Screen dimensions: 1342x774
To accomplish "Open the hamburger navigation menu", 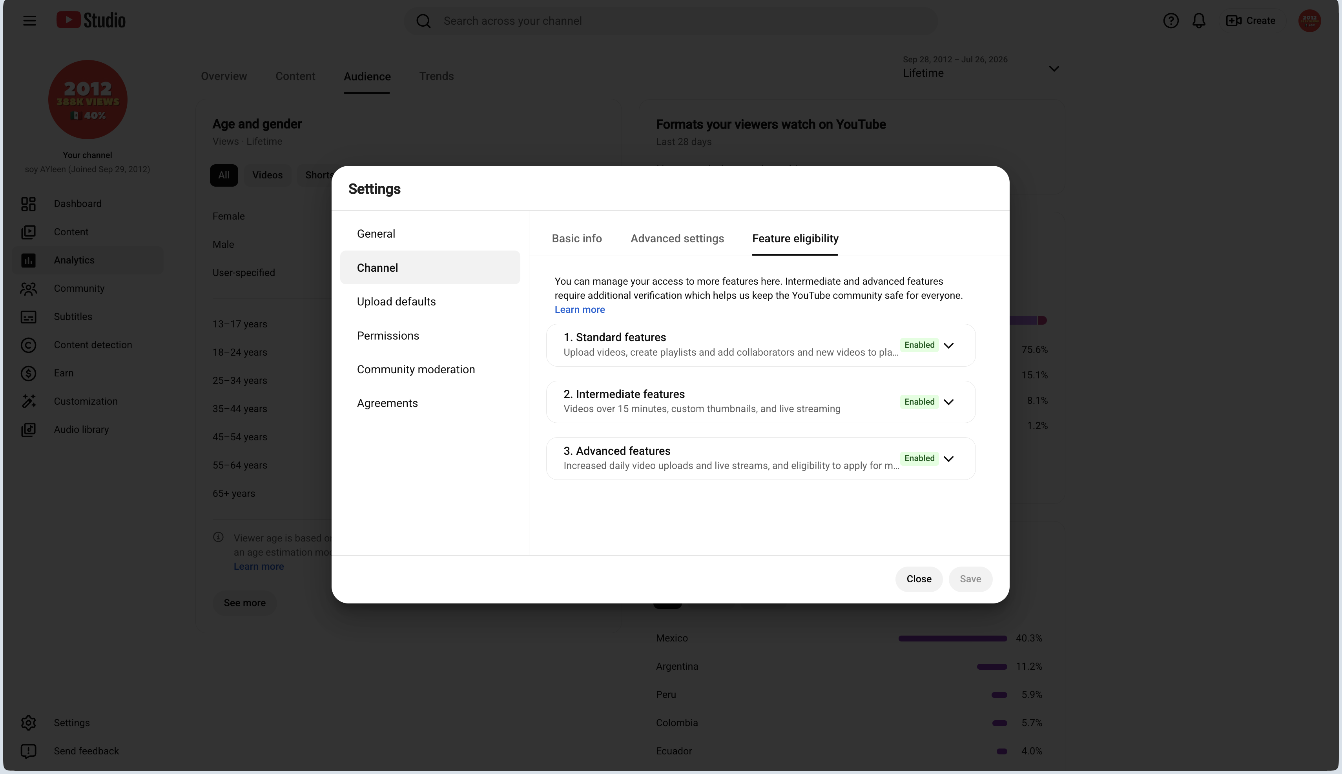I will click(30, 21).
